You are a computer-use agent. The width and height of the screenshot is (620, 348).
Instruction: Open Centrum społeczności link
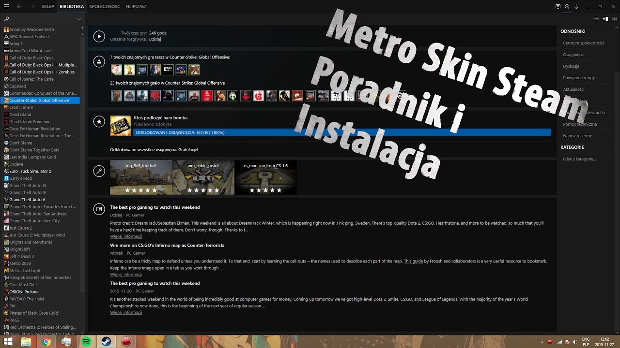(583, 43)
